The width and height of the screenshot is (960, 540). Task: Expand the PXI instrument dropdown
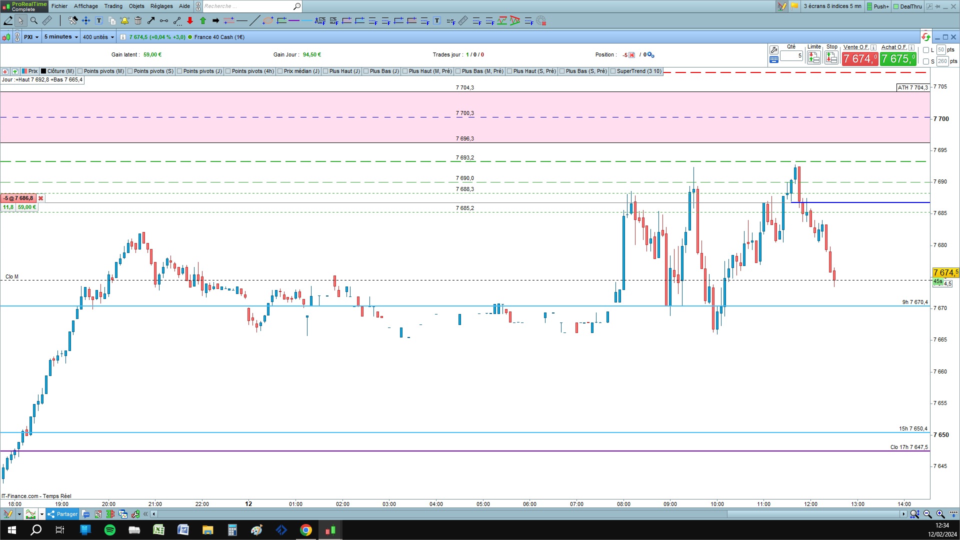pyautogui.click(x=31, y=37)
